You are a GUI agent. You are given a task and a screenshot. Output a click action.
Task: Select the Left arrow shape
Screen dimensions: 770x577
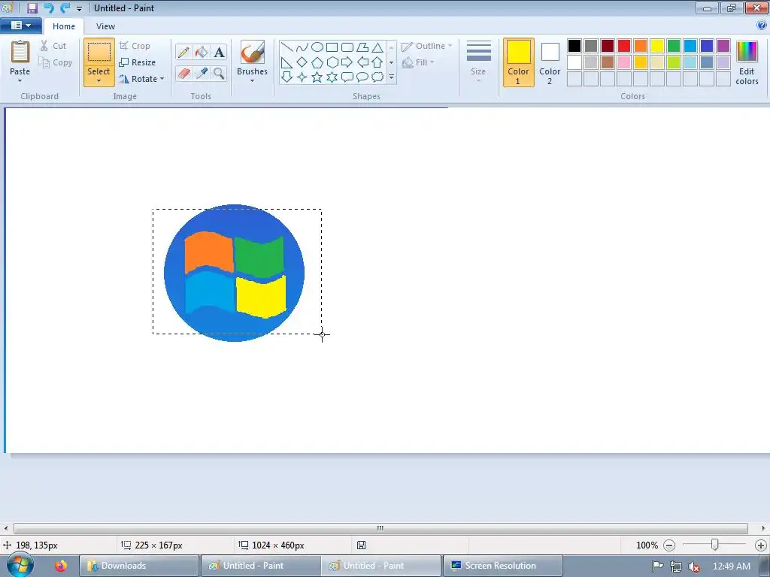point(362,62)
